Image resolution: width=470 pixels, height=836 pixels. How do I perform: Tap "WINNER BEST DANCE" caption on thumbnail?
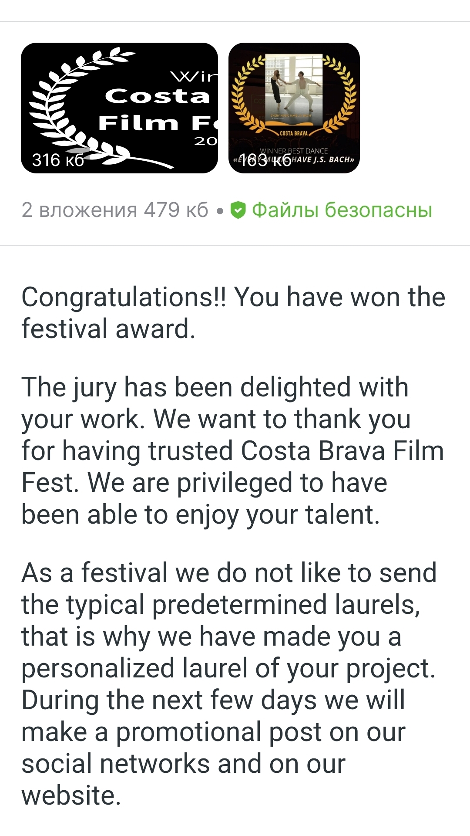point(294,151)
